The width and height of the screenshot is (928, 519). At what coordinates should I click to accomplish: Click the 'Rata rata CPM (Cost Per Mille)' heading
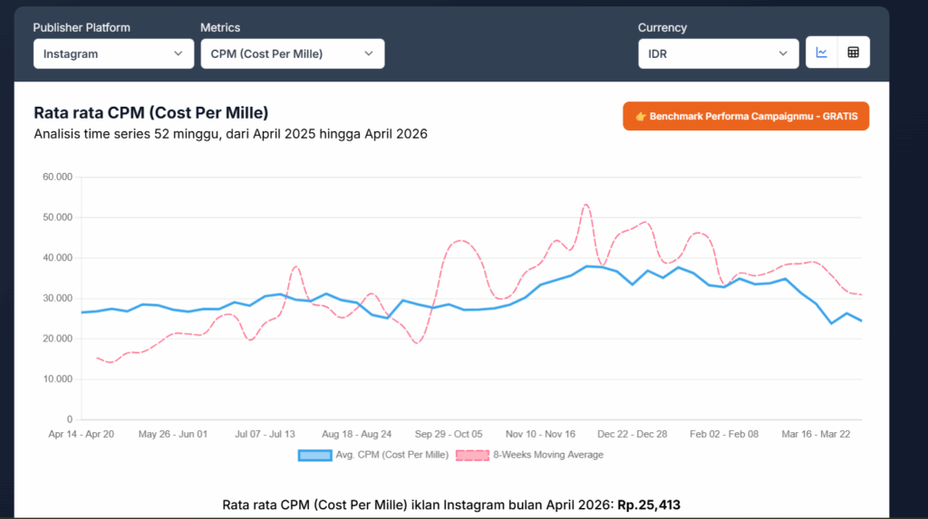pos(150,113)
